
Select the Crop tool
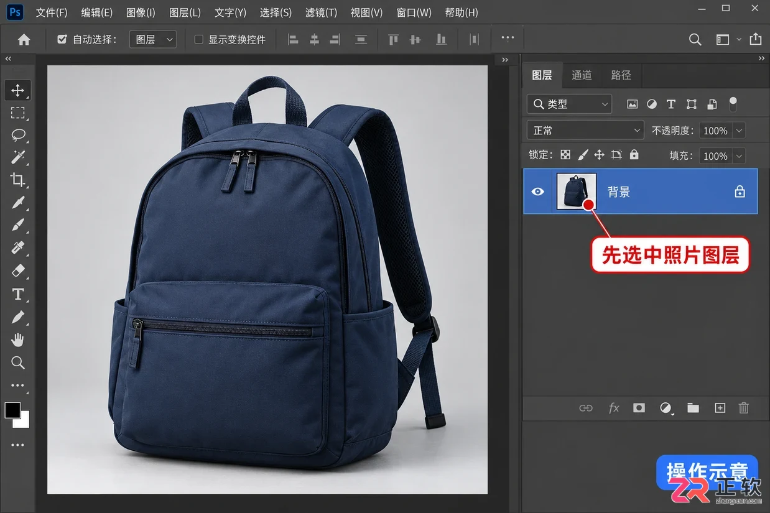pos(17,180)
